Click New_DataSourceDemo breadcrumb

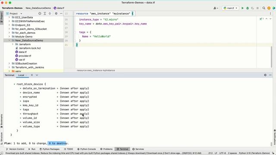pos(38,8)
